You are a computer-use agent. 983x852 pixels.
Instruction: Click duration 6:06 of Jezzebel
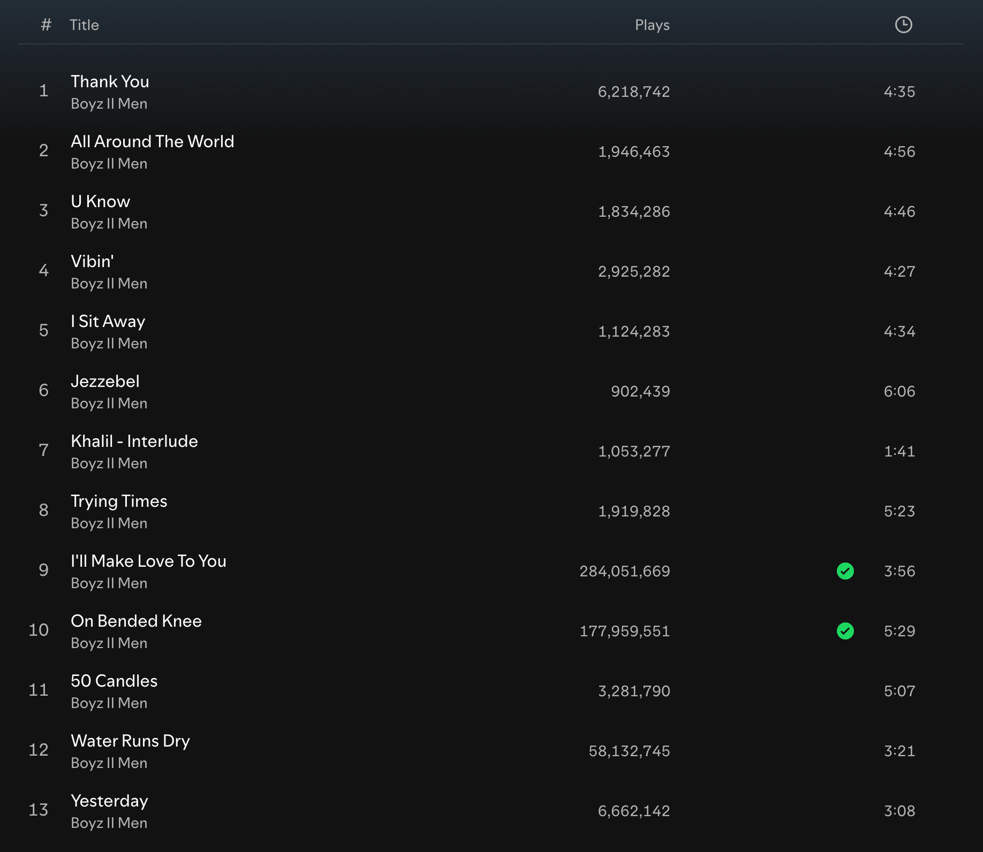pos(899,391)
